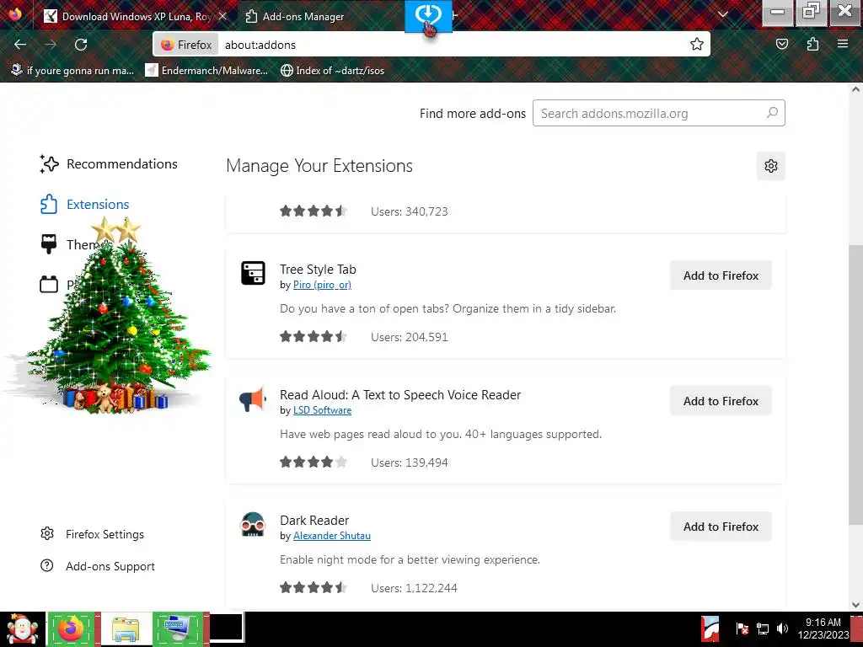Image resolution: width=863 pixels, height=647 pixels.
Task: Click Tree Style Tab title text
Action: pyautogui.click(x=318, y=270)
